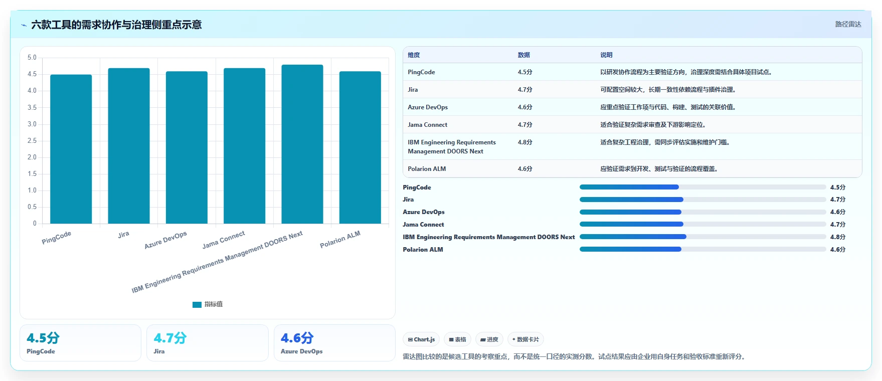The height and width of the screenshot is (381, 882).
Task: Click the 进度 tag chip
Action: click(x=489, y=339)
